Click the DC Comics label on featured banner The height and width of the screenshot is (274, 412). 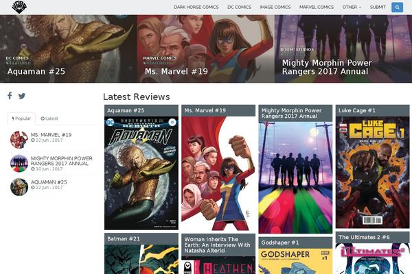17,58
